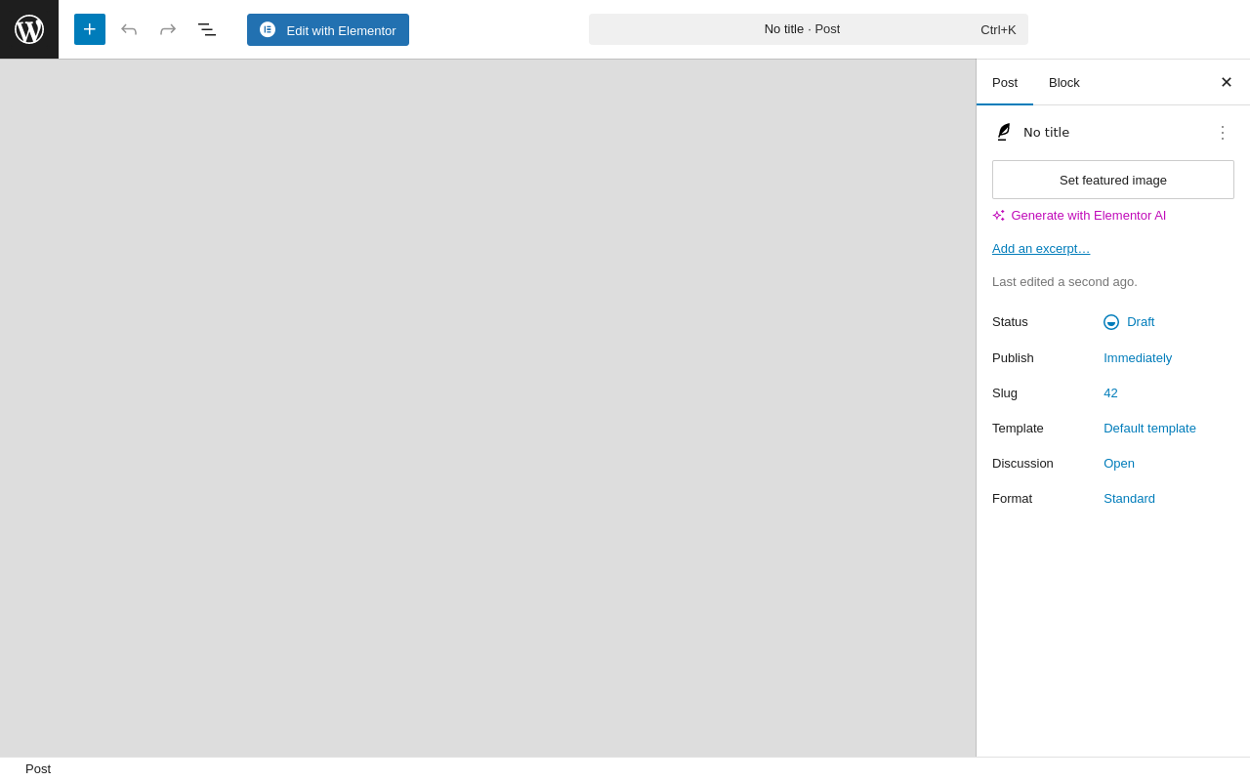The height and width of the screenshot is (781, 1250).
Task: Change the Standard post format
Action: click(1129, 499)
